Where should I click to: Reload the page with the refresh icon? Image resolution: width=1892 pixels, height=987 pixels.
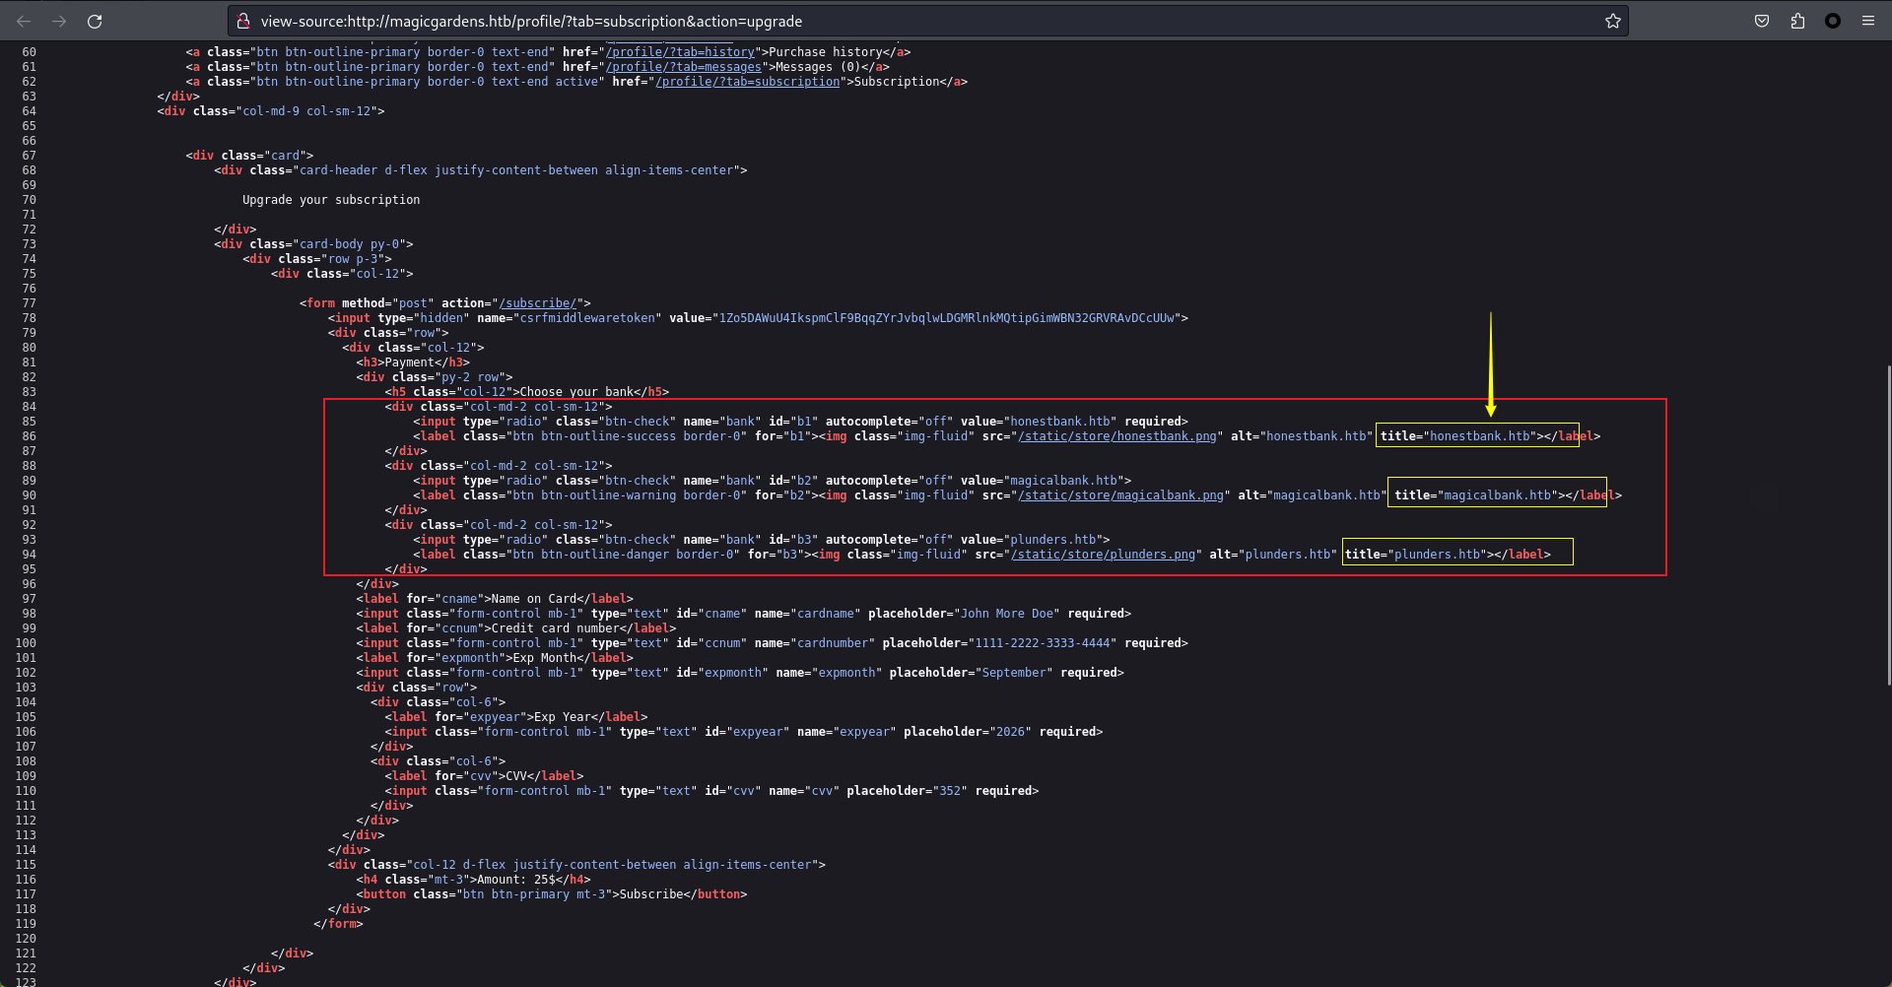click(x=95, y=21)
